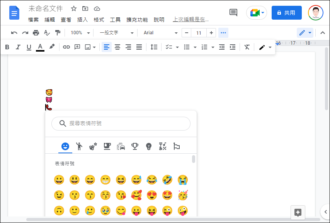
Task: Open the 100% zoom dropdown
Action: pos(80,33)
